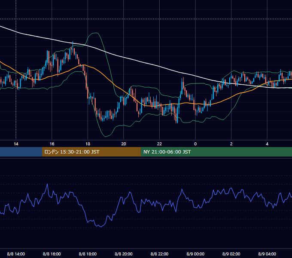This screenshot has width=292, height=258.
Task: Click hour label 22 on price chart axis
Action: pyautogui.click(x=159, y=144)
